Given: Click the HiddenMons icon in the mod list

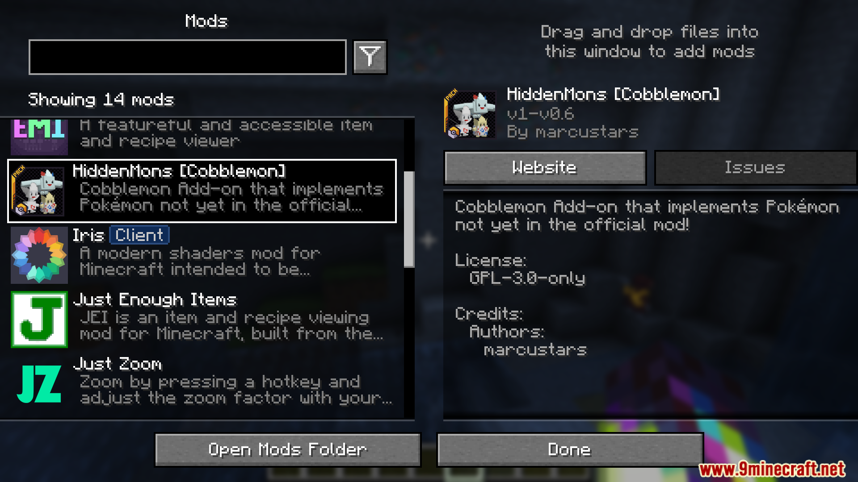Looking at the screenshot, I should coord(39,191).
